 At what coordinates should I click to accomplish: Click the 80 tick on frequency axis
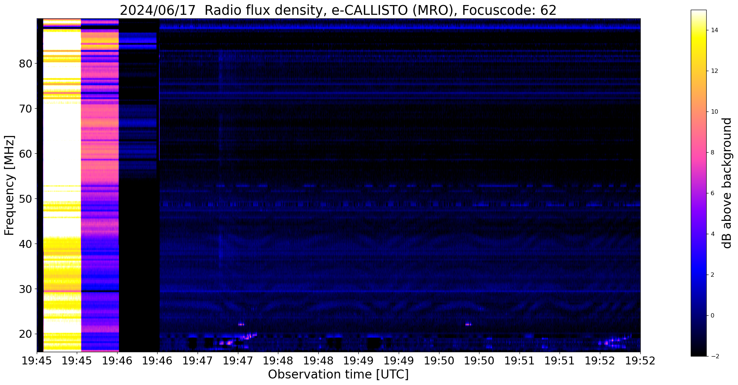26,64
